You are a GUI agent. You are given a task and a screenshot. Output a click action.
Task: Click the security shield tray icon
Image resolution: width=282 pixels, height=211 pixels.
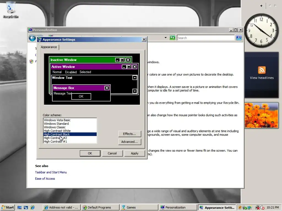point(240,208)
